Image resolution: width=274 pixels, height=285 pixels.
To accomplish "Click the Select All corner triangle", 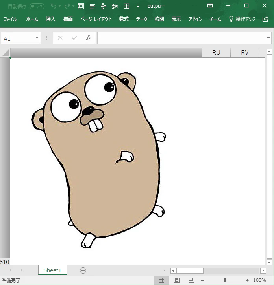I will 5,53.
